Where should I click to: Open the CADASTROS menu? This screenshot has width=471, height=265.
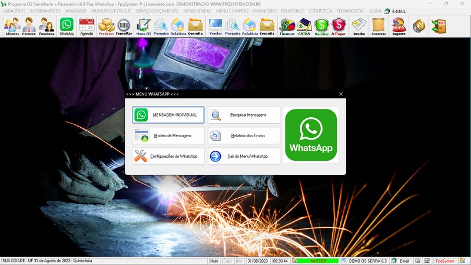pyautogui.click(x=14, y=11)
